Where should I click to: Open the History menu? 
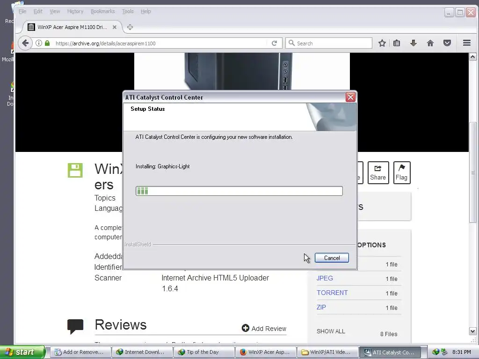[x=75, y=11]
